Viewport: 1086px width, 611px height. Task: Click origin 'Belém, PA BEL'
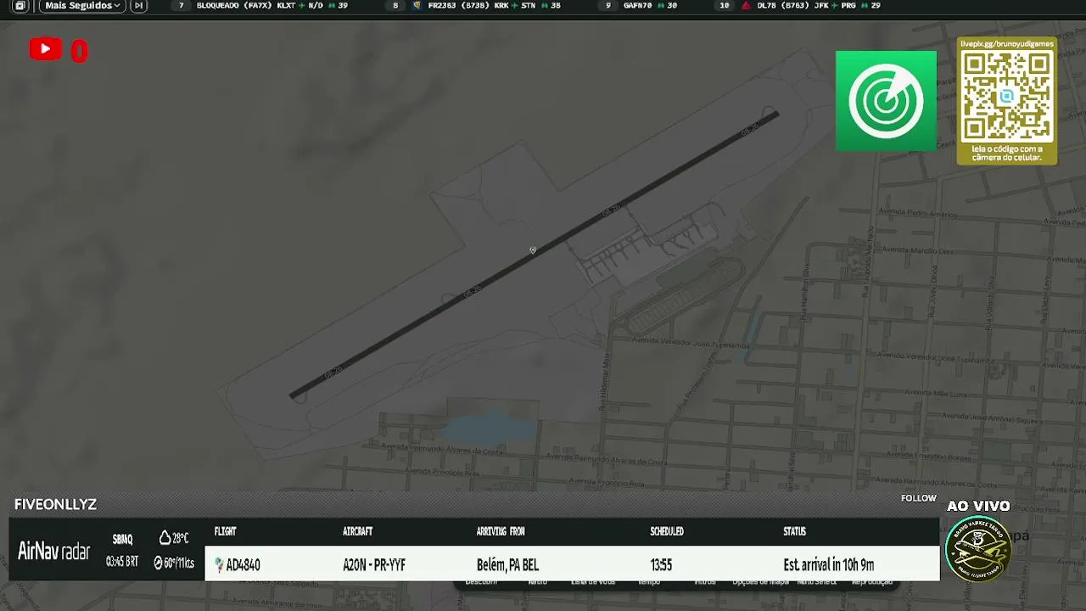(507, 565)
